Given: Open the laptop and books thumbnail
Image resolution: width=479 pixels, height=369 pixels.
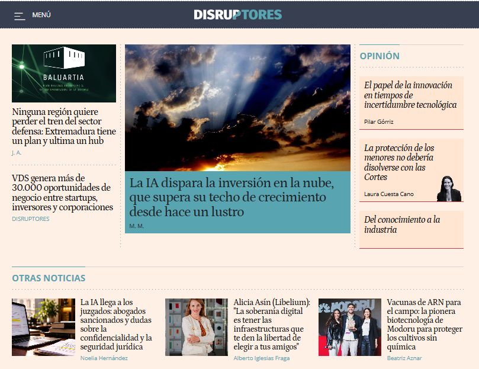Looking at the screenshot, I should click(x=43, y=327).
